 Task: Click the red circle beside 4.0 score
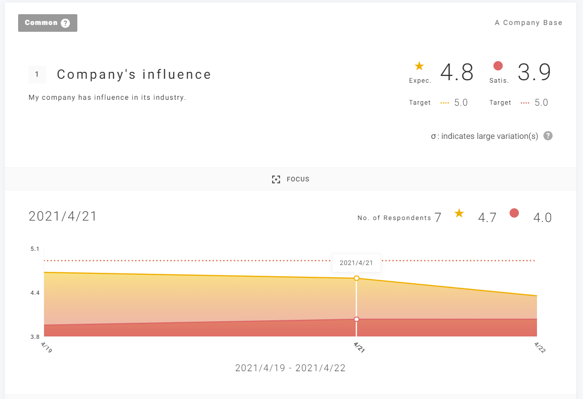pos(514,213)
